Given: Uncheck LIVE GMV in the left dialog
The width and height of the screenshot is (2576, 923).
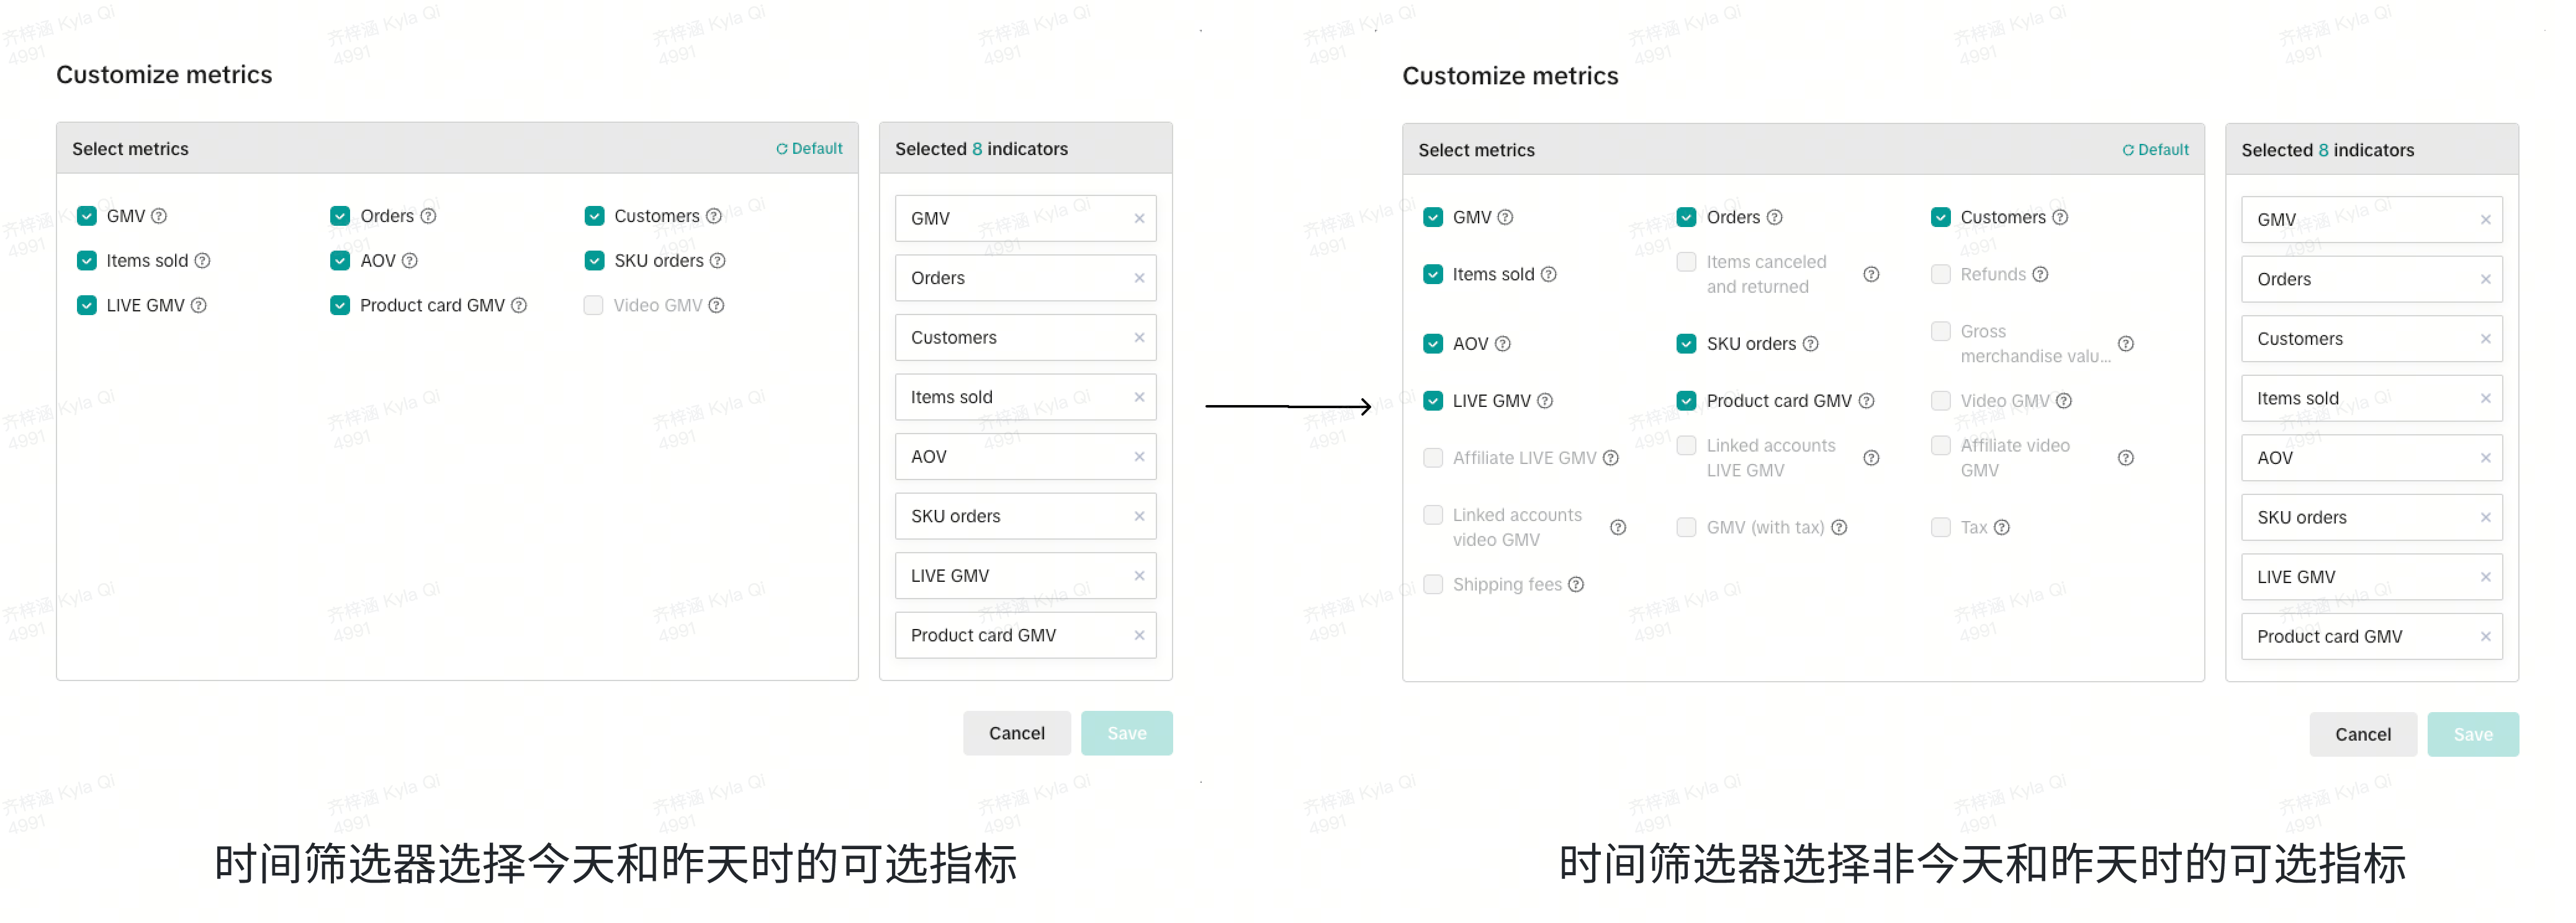Looking at the screenshot, I should (x=87, y=306).
